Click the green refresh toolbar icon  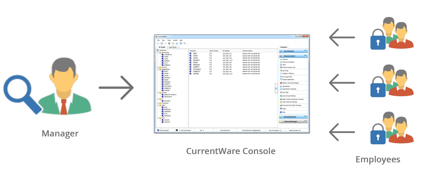(x=169, y=43)
